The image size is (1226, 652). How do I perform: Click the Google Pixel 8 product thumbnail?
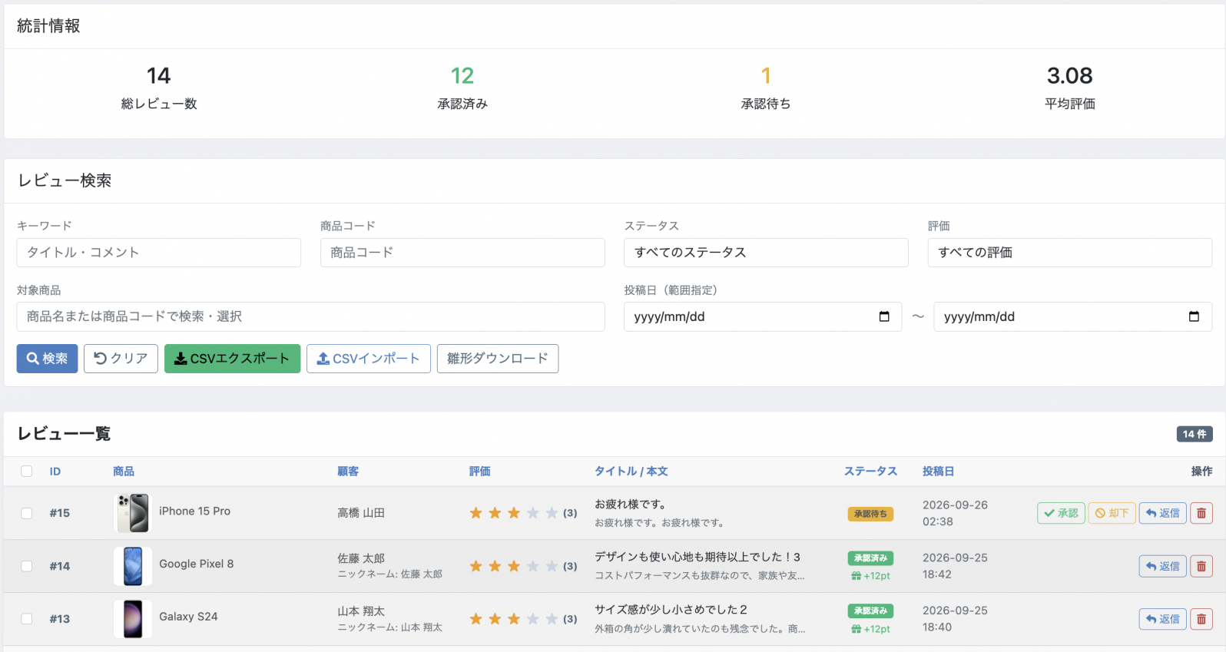133,566
